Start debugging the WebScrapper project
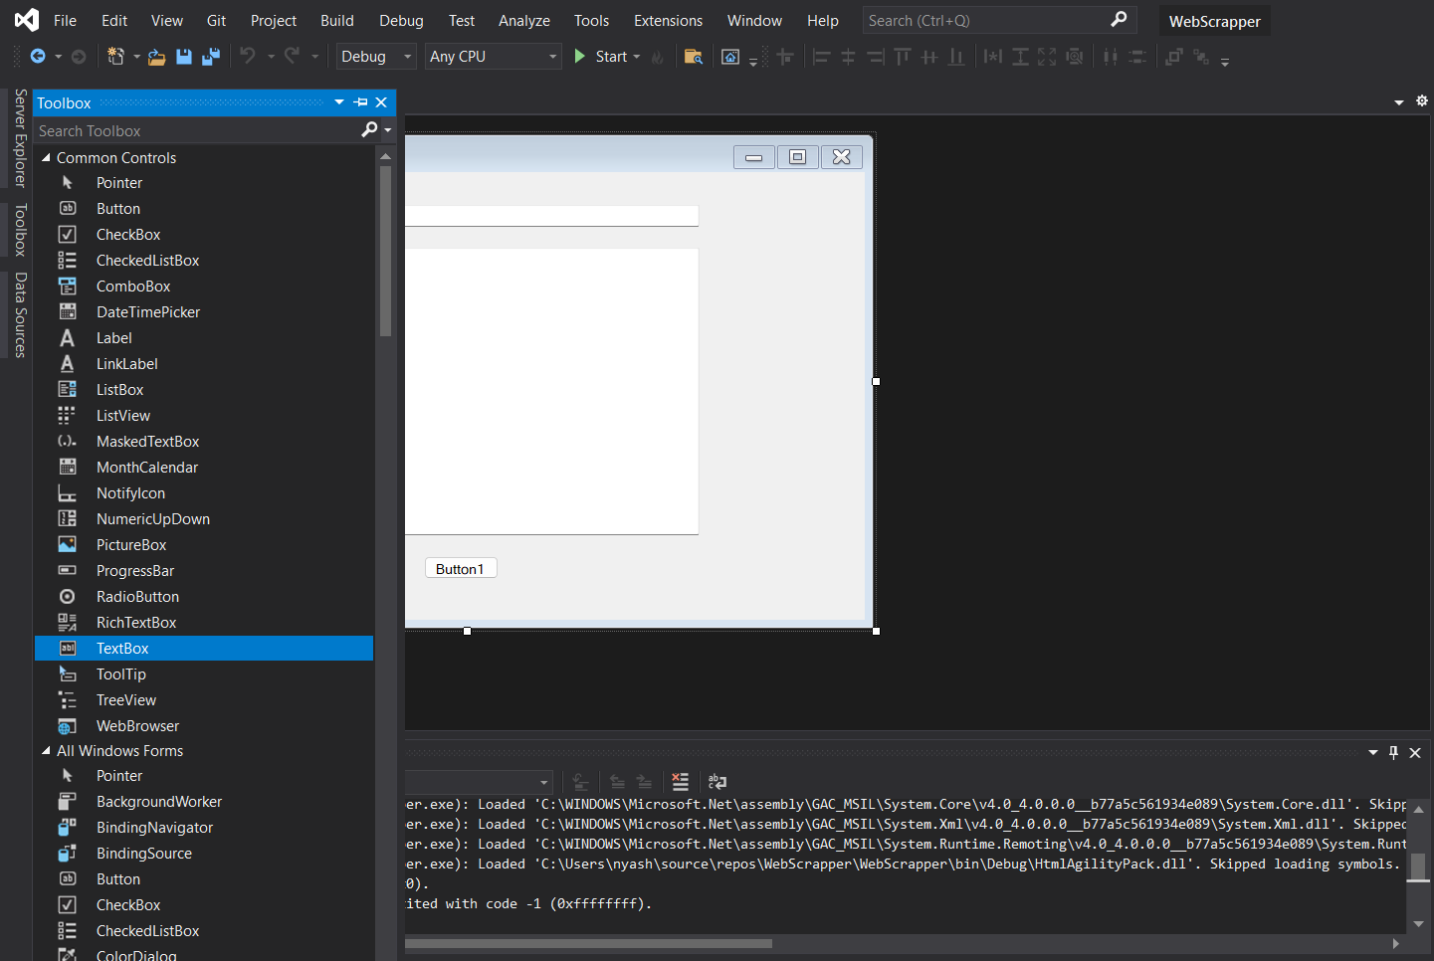Screen dimensions: 1434x961 tap(606, 56)
